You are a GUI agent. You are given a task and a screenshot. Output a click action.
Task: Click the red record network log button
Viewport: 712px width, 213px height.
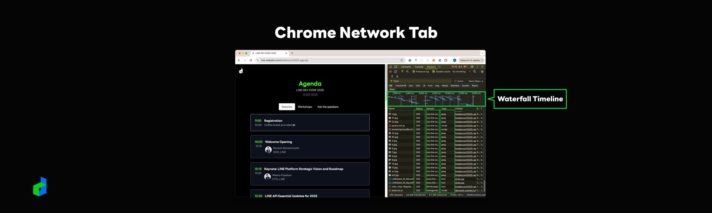[390, 72]
